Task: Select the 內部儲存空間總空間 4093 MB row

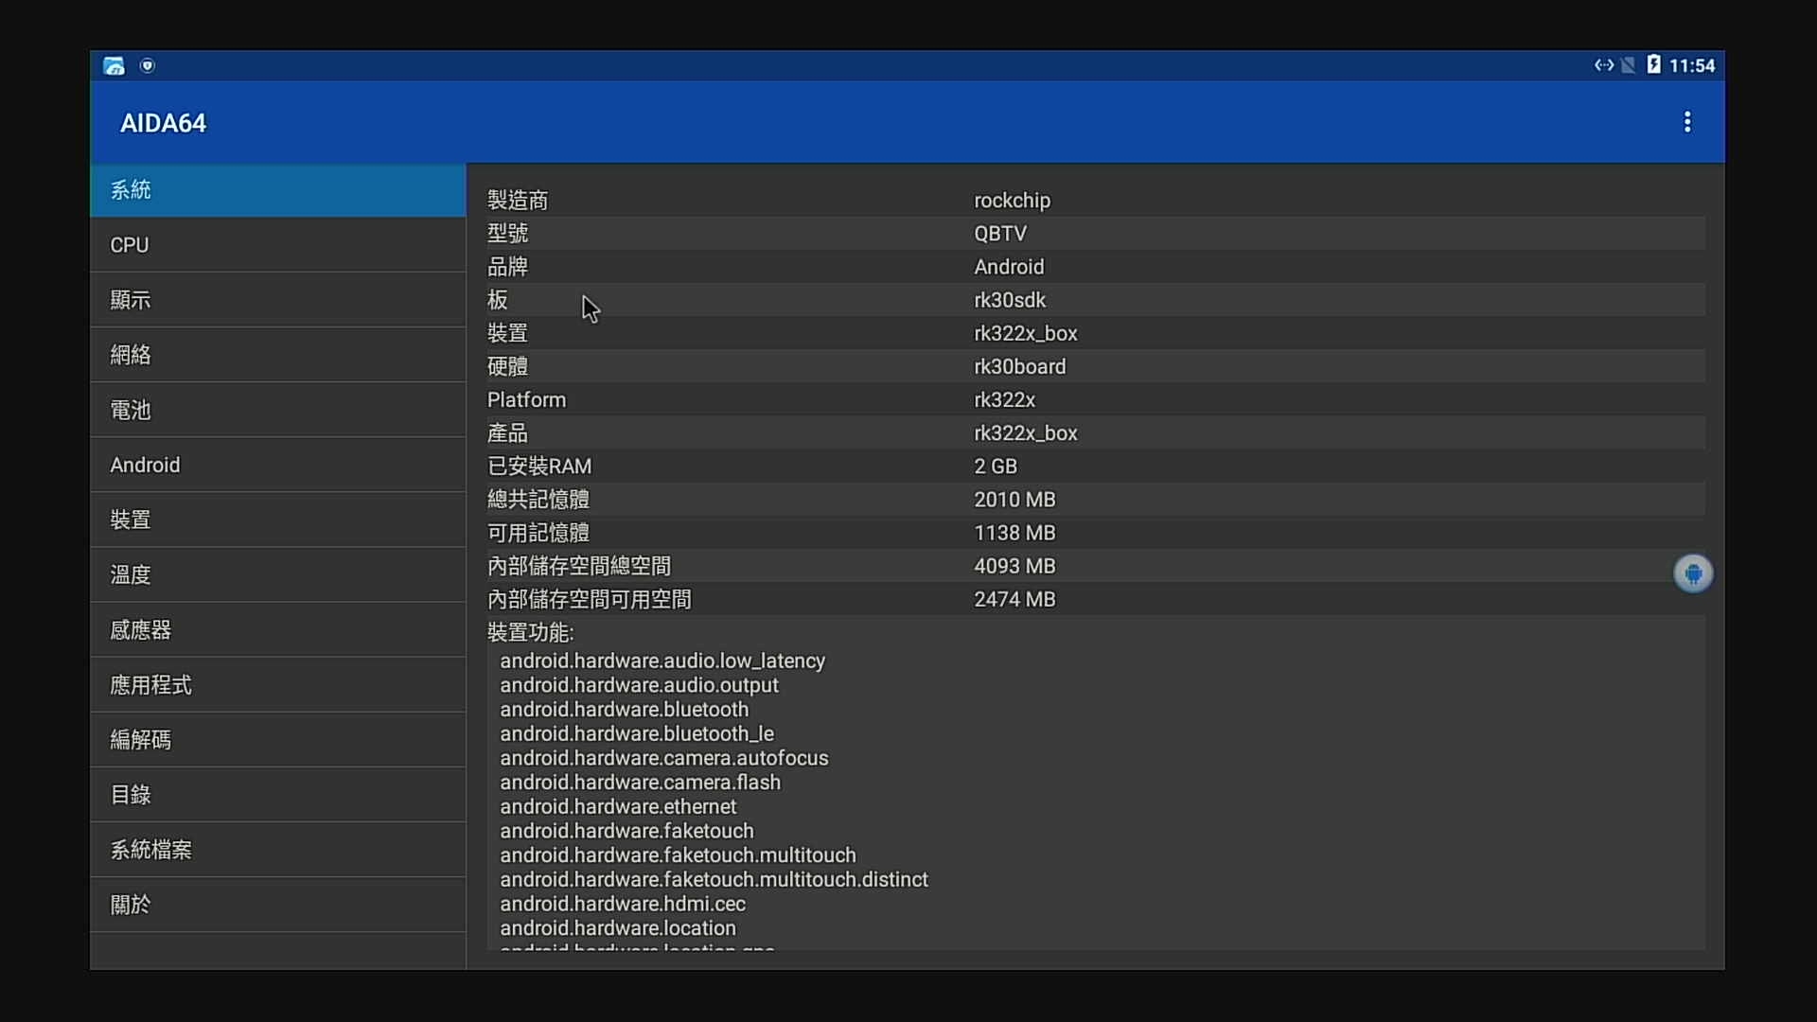Action: click(1096, 566)
